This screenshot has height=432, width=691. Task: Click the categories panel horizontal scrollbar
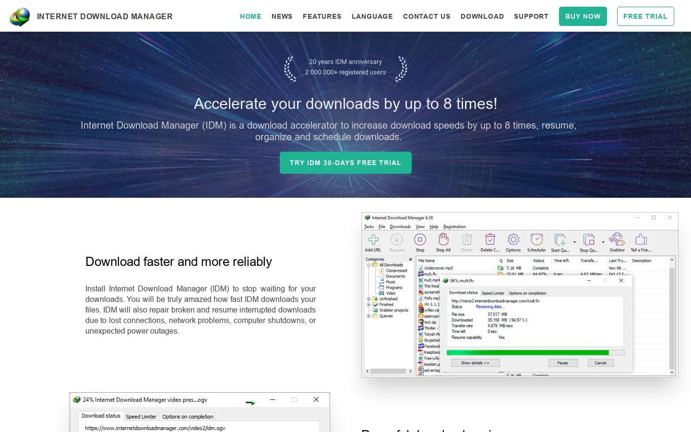(389, 371)
